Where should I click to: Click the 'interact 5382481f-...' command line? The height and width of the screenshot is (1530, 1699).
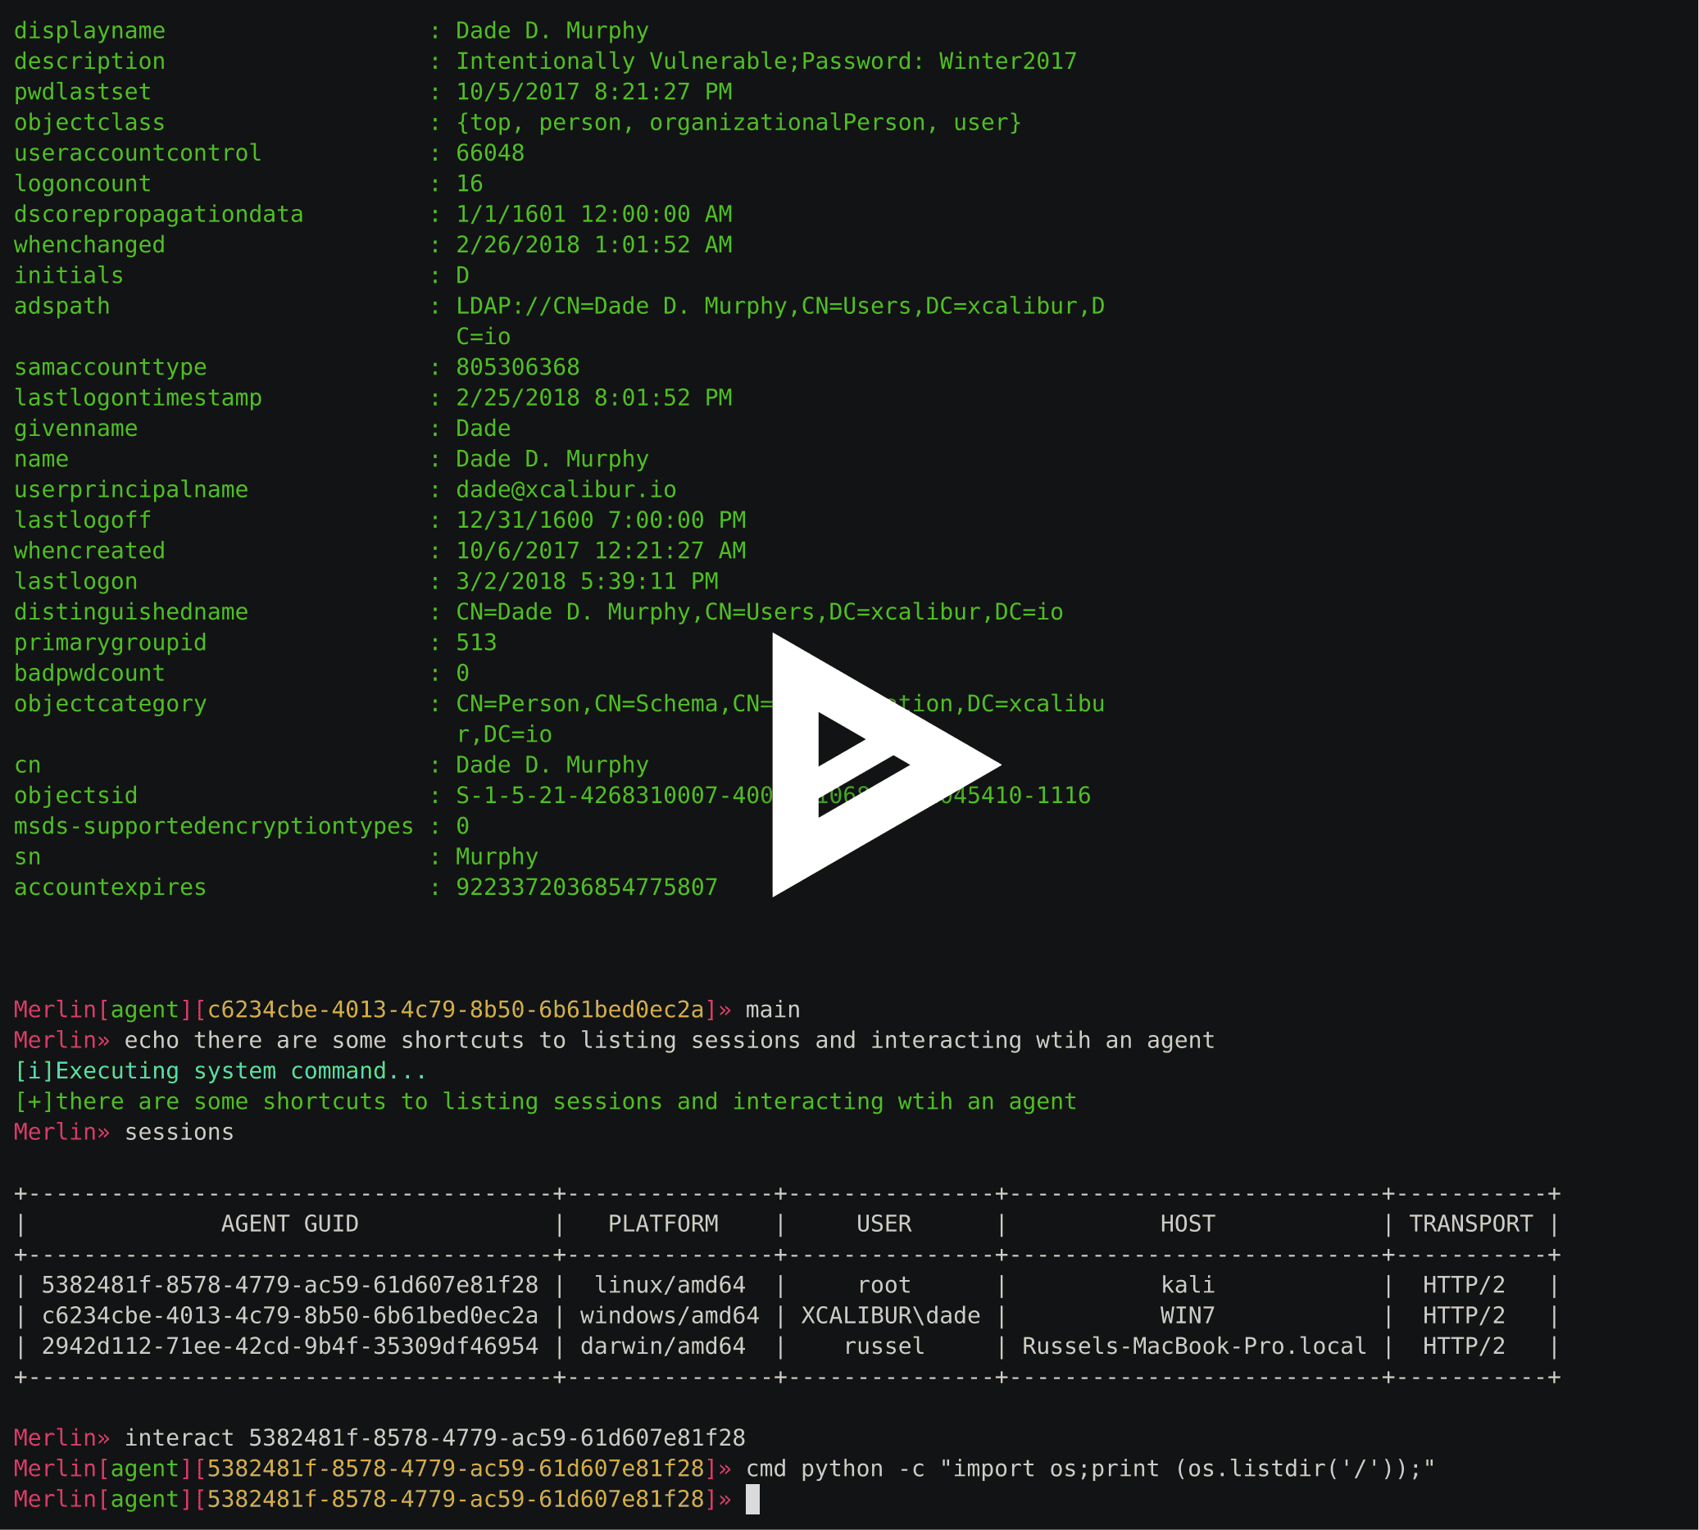click(x=434, y=1437)
